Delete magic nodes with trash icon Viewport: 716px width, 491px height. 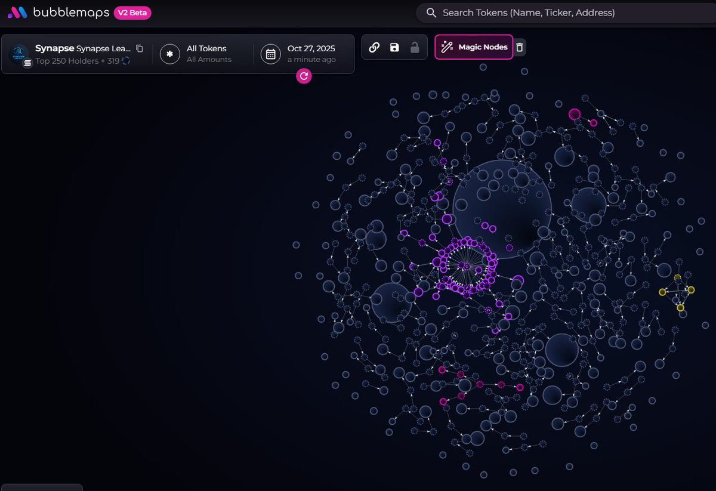[520, 47]
